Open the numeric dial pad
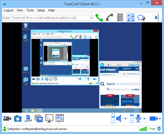 120,17
